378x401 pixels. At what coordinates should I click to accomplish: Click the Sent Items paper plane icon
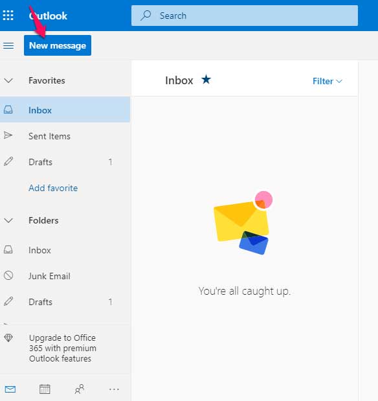point(8,135)
